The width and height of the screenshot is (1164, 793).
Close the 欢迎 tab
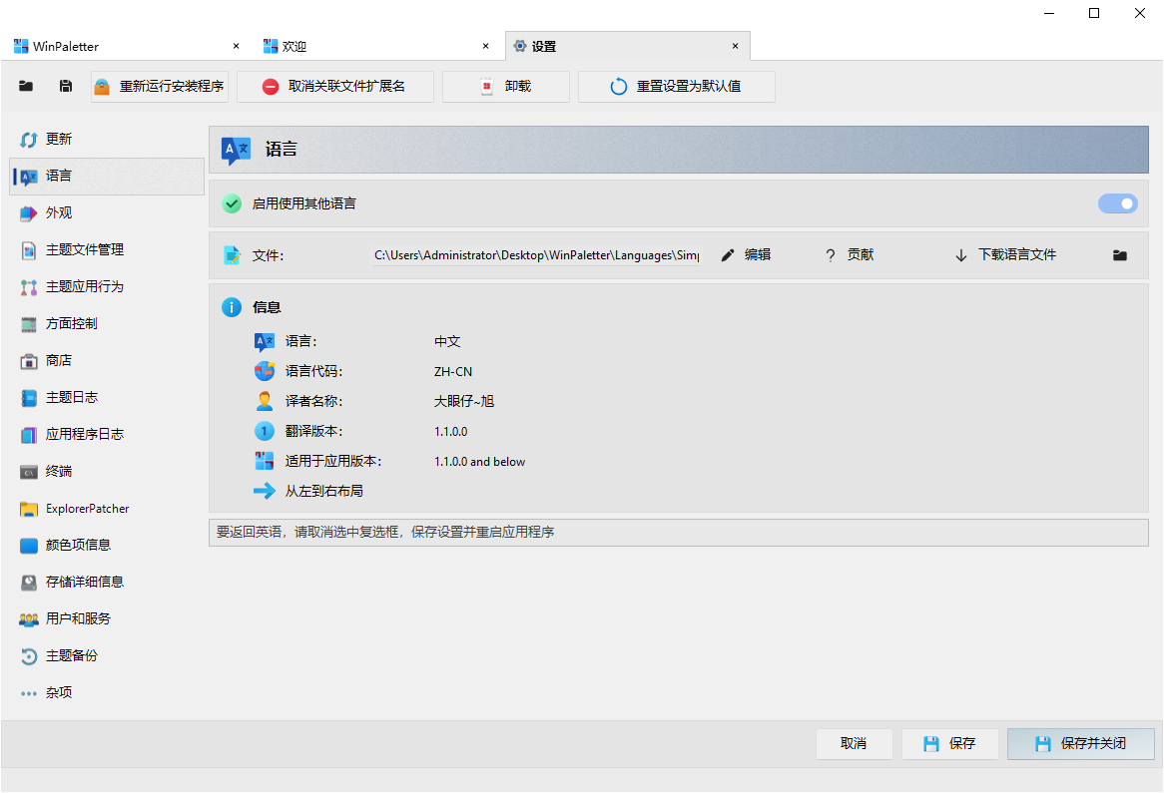(x=485, y=46)
